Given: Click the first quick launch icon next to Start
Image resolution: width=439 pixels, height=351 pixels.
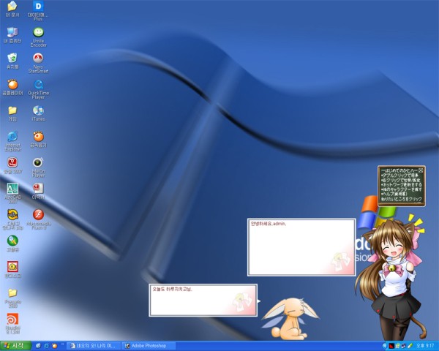Looking at the screenshot, I should pos(39,346).
